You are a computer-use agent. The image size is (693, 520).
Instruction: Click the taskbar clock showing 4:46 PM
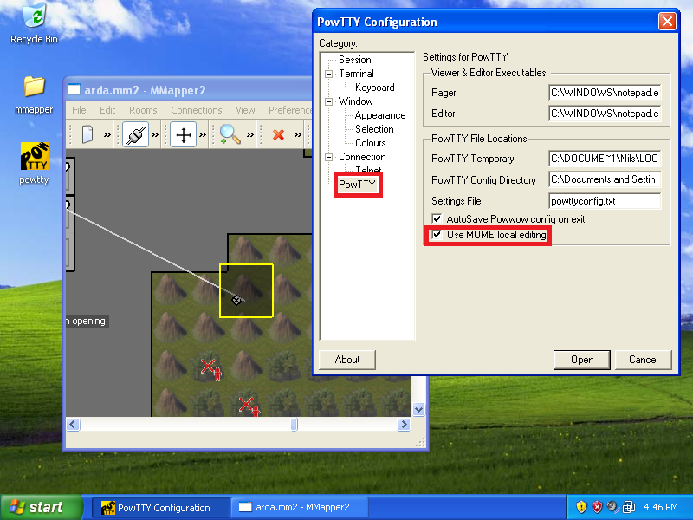[661, 507]
